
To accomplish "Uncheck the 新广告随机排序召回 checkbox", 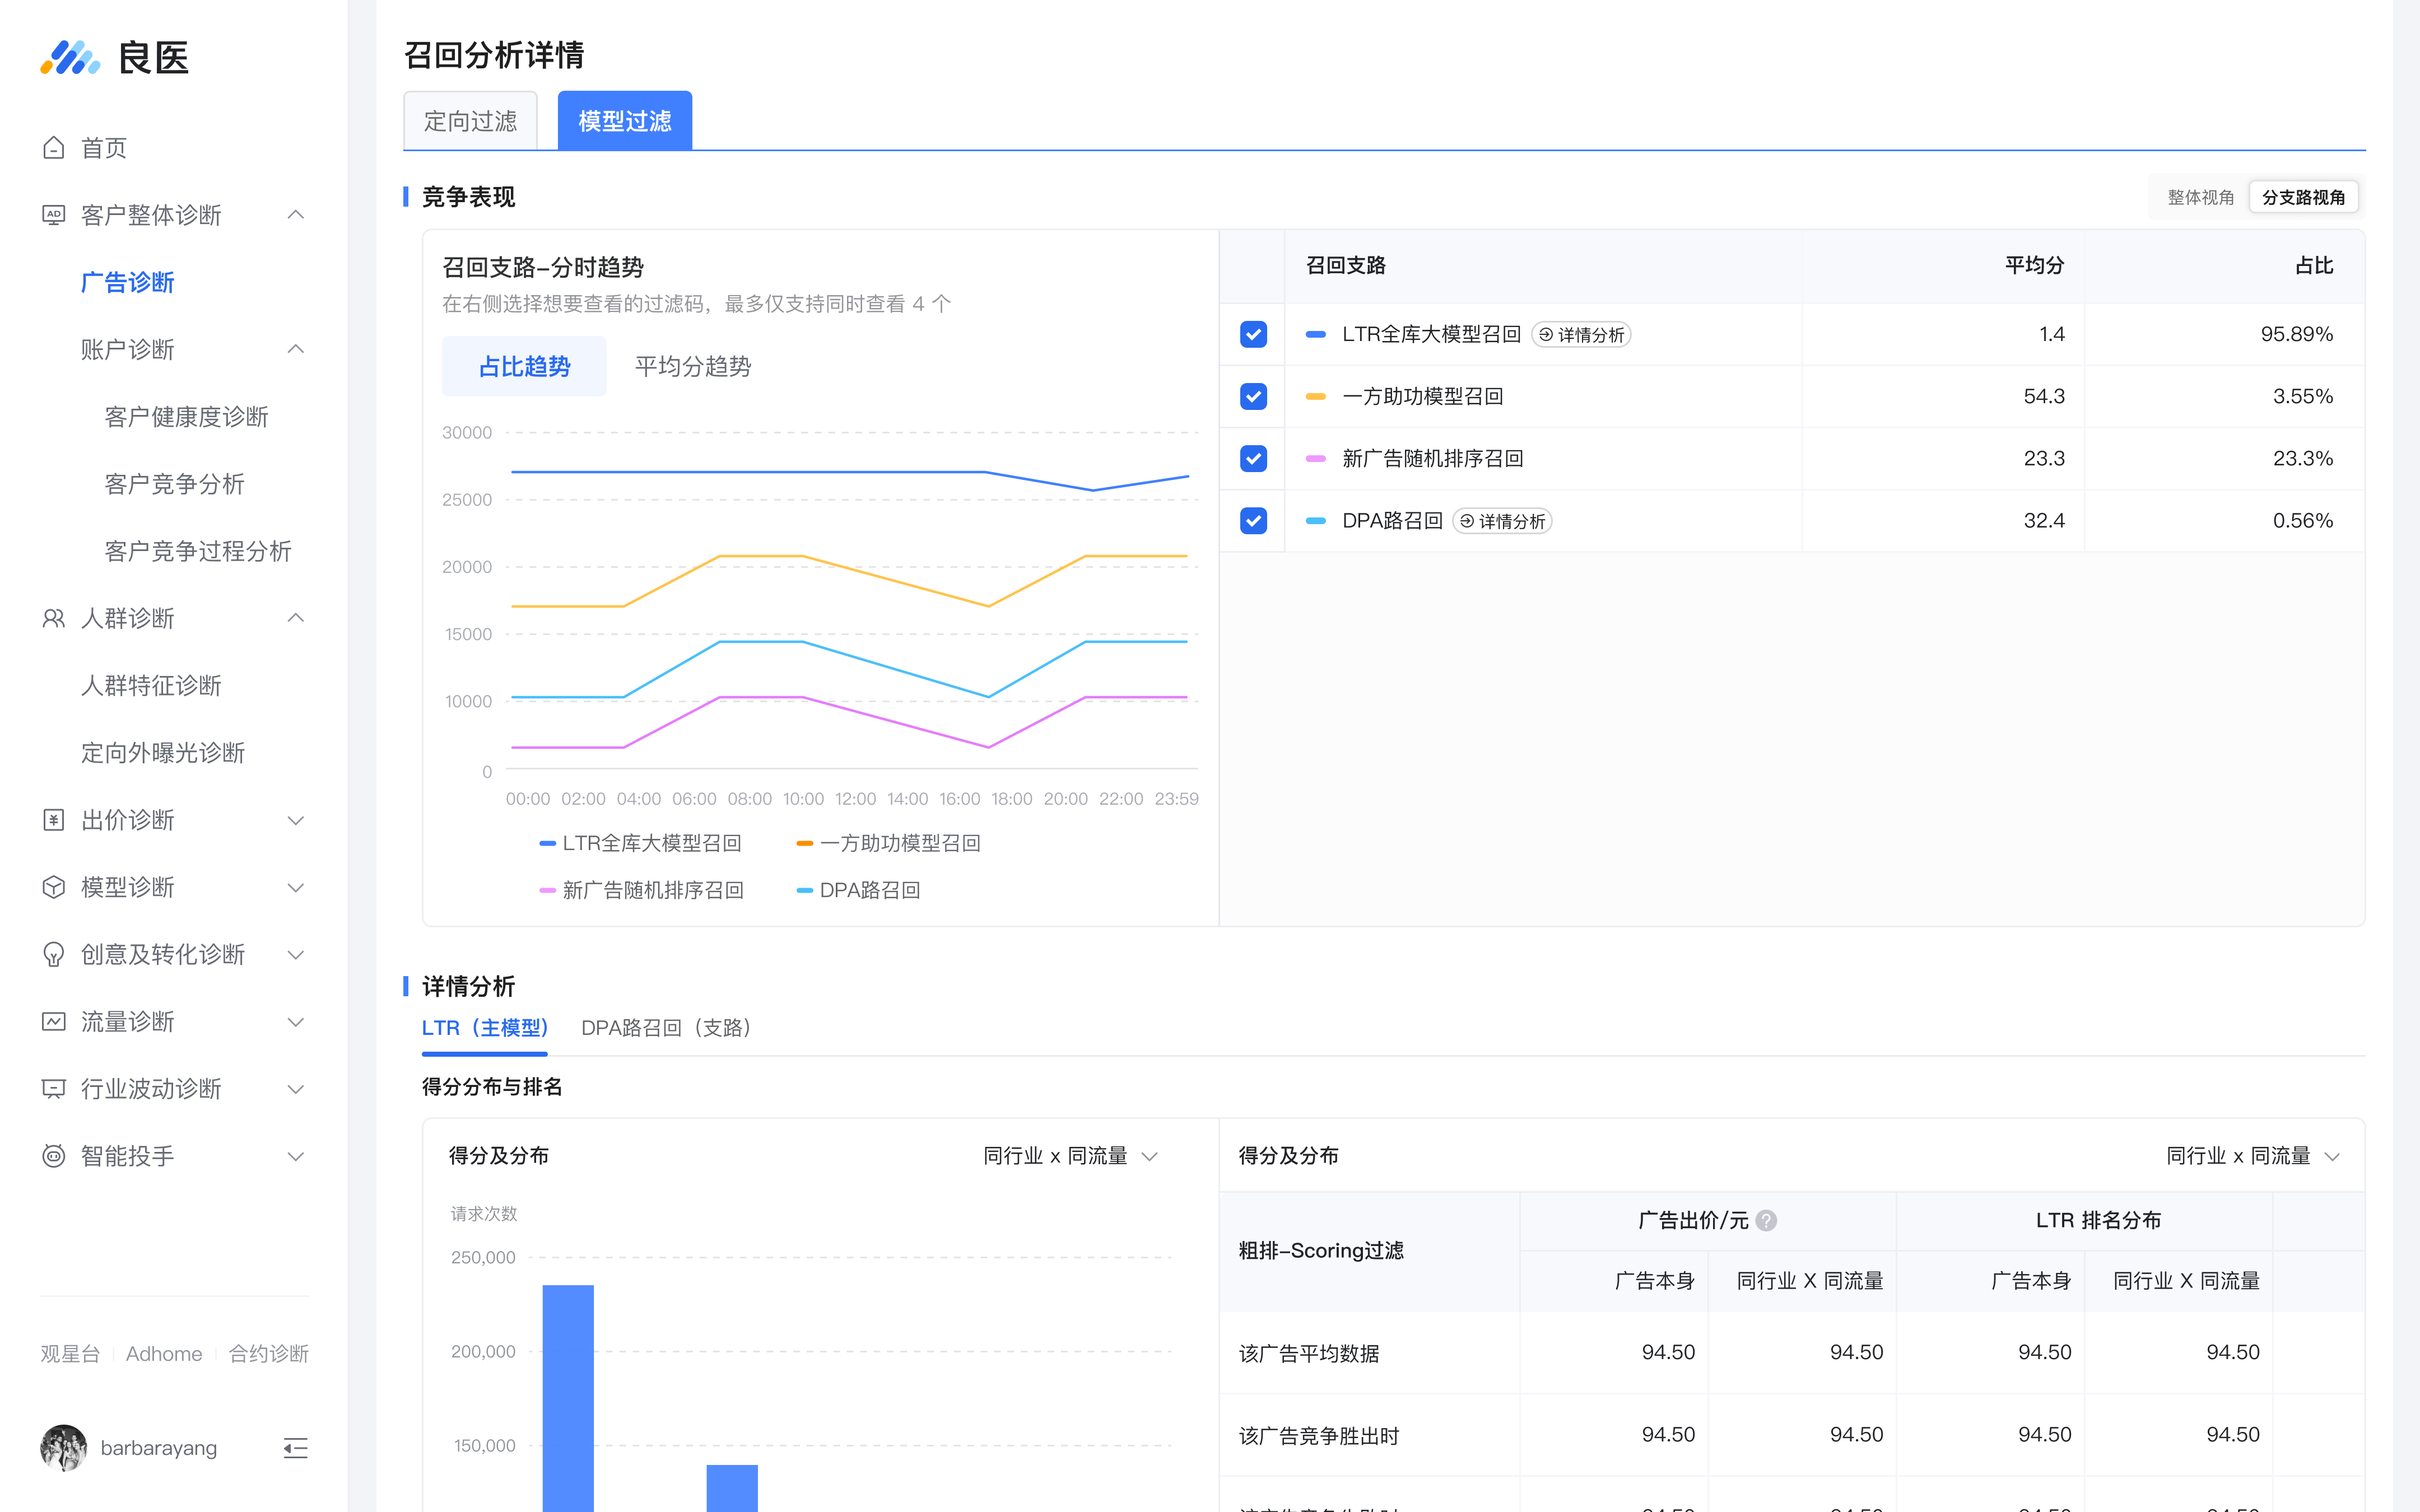I will pyautogui.click(x=1253, y=458).
